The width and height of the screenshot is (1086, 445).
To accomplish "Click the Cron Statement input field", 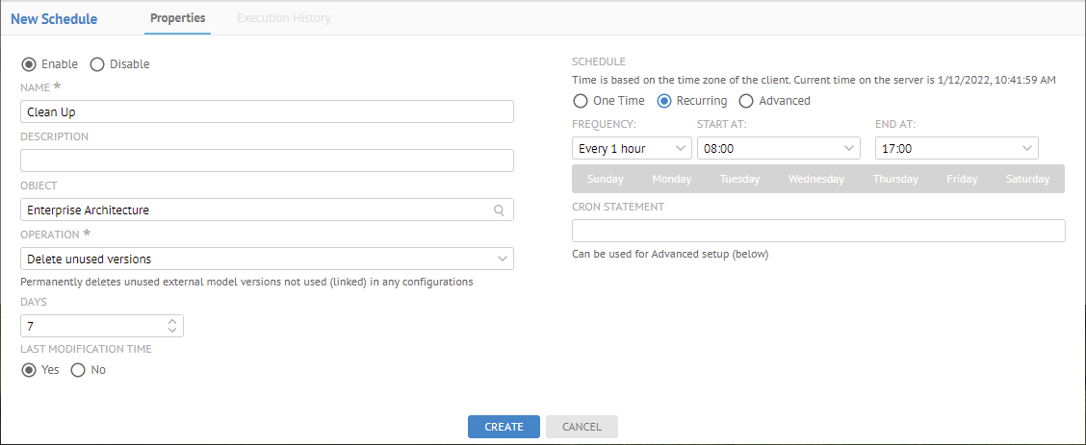I will [818, 231].
